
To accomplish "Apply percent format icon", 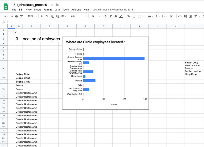I will coord(47,16).
